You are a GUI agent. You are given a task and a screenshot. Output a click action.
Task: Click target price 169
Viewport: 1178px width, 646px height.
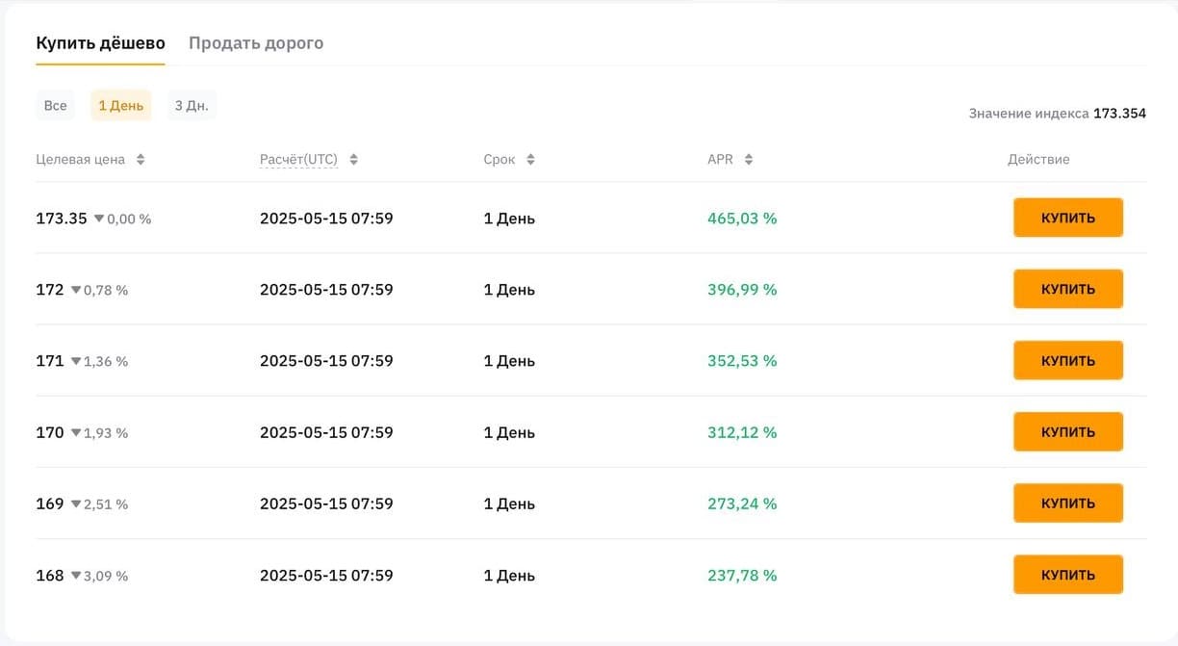(50, 504)
